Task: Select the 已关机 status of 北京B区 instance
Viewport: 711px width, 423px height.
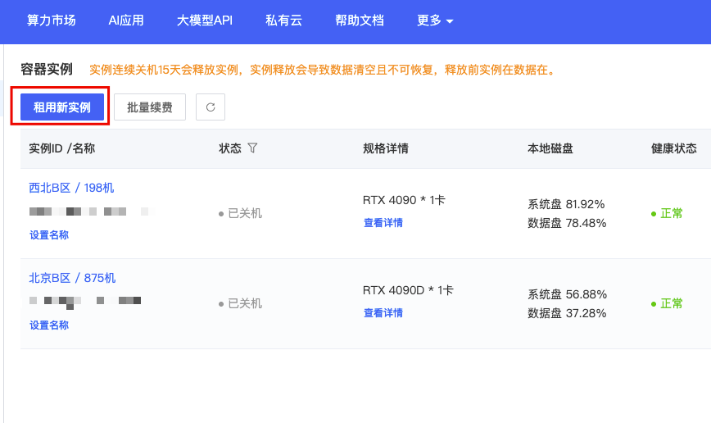Action: click(240, 303)
